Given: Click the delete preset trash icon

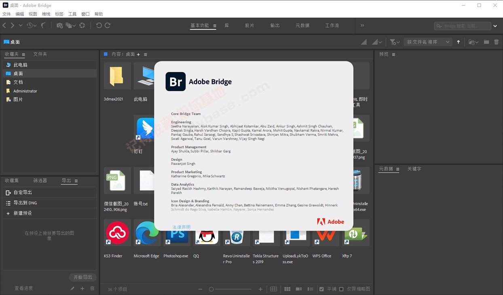Looking at the screenshot, I should point(92,288).
